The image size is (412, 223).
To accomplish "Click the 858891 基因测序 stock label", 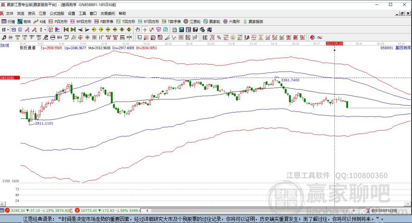I will 396,48.
